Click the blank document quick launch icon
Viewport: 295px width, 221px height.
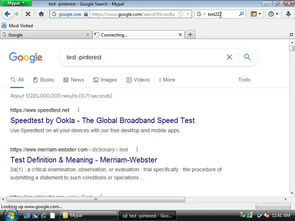point(53,215)
